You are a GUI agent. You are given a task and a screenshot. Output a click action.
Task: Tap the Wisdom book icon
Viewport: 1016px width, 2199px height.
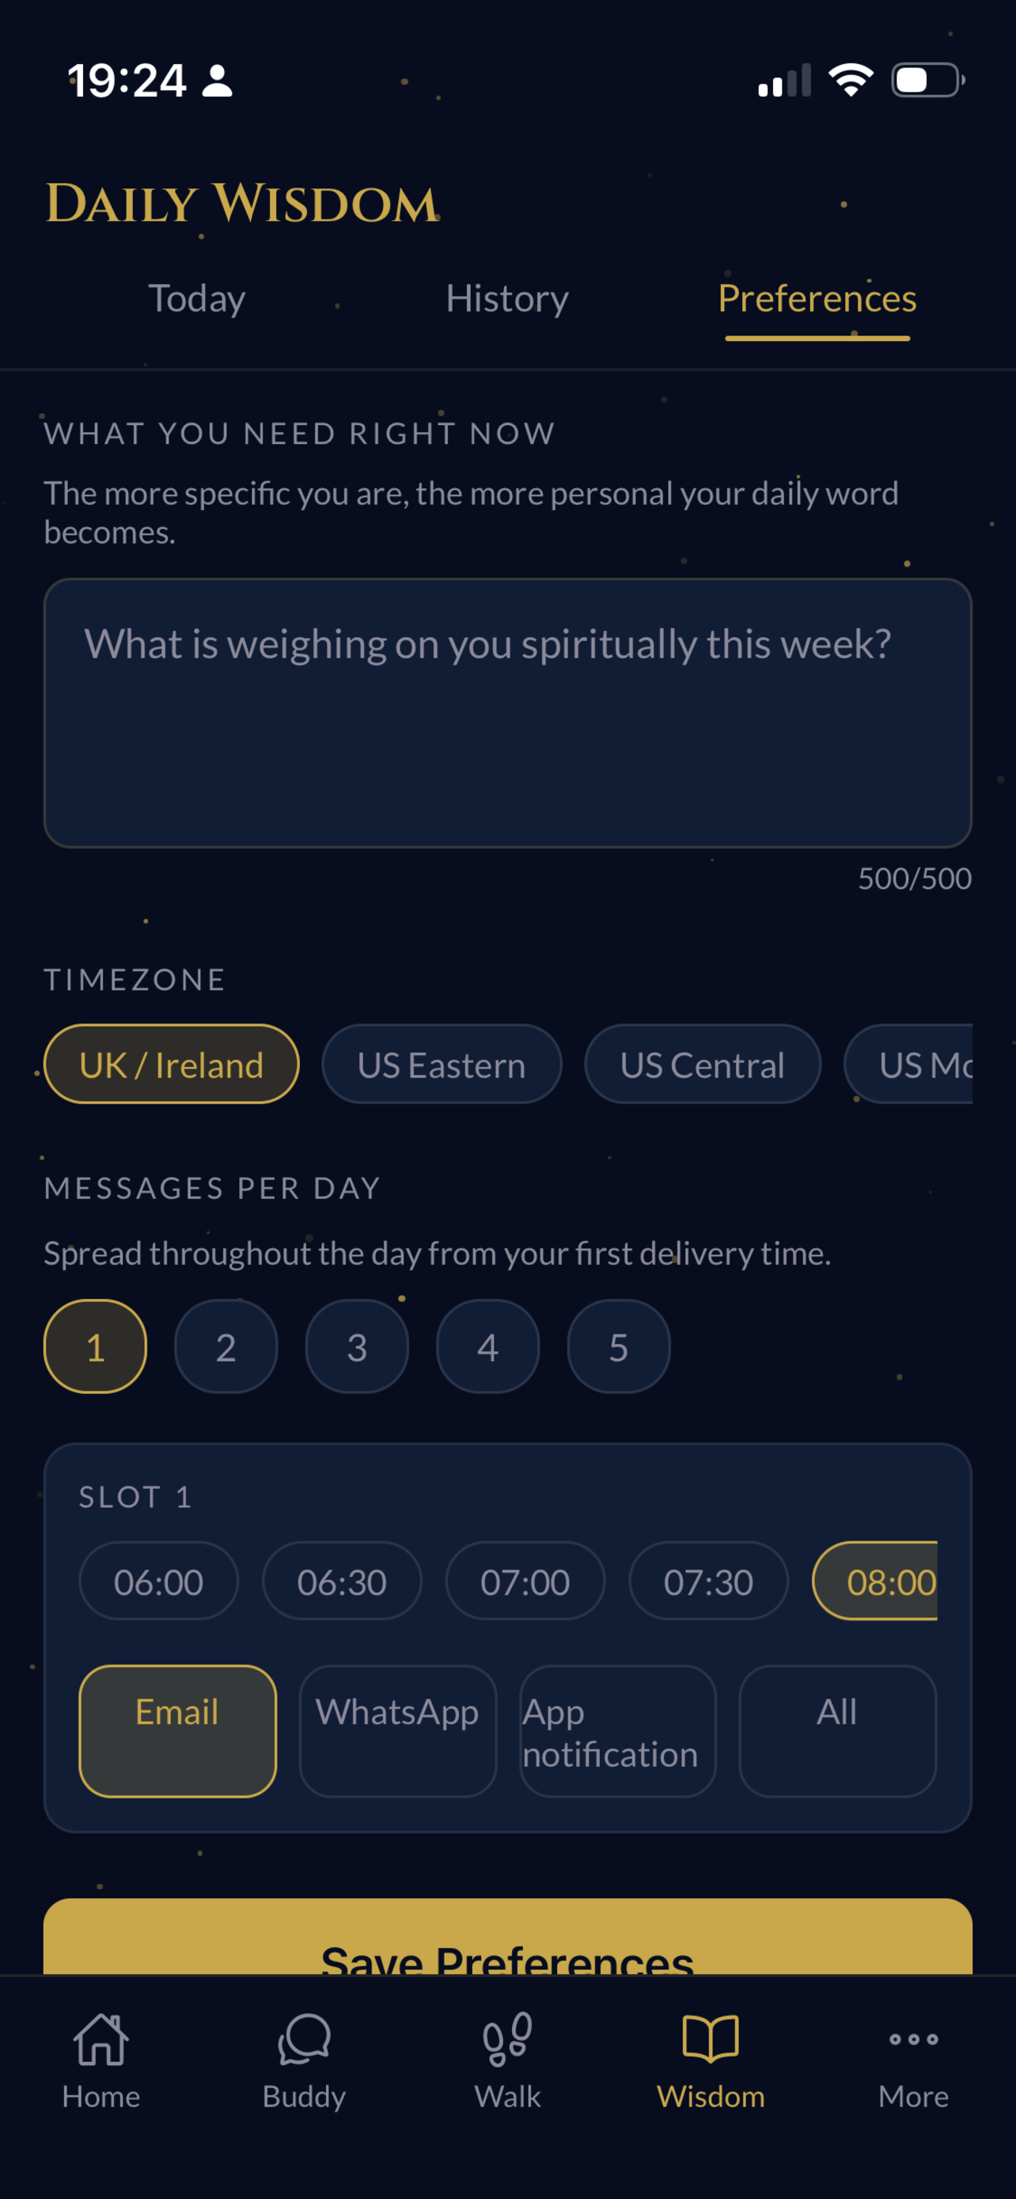click(x=711, y=2038)
